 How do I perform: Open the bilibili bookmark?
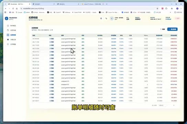[x=27, y=12]
